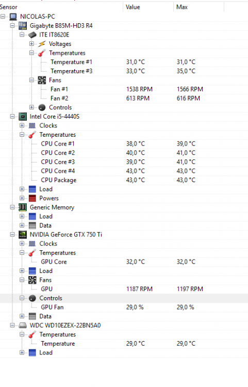Click the Controls sphere icon under NVIDIA GeForce
Viewport: 248px width, 387px height.
(32, 298)
